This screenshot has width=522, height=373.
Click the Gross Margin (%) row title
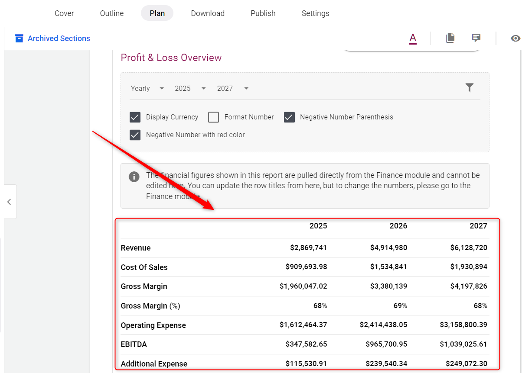(x=150, y=306)
